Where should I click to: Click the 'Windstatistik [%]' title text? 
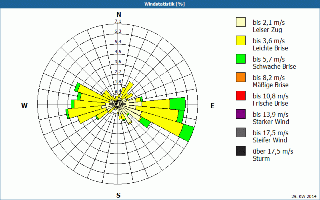(x=164, y=4)
